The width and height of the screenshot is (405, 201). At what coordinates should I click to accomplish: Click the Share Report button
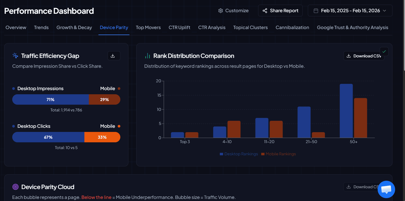(280, 10)
